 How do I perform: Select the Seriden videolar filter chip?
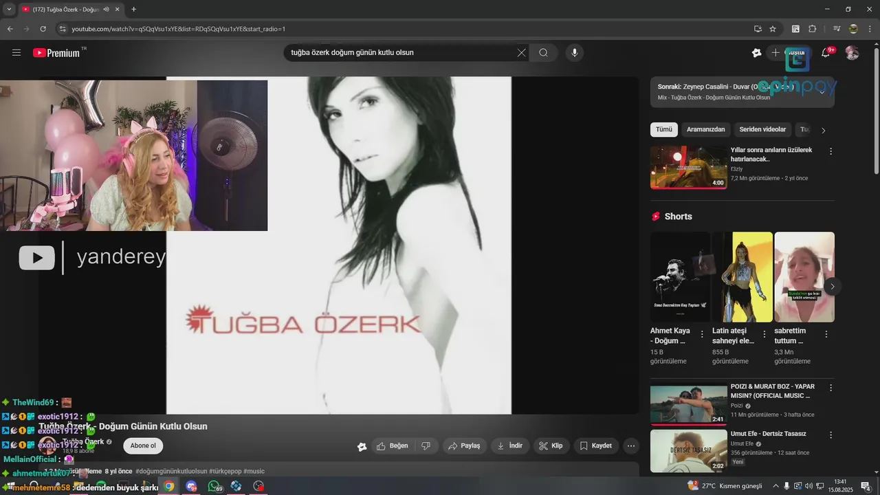click(x=762, y=129)
